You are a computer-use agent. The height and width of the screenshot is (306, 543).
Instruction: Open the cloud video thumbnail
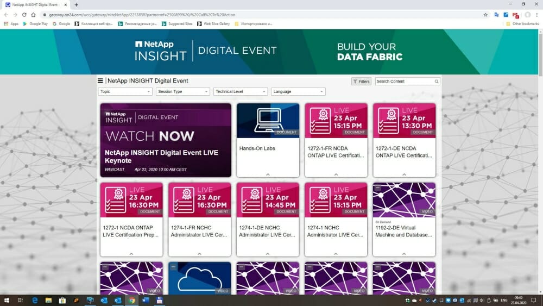[199, 278]
